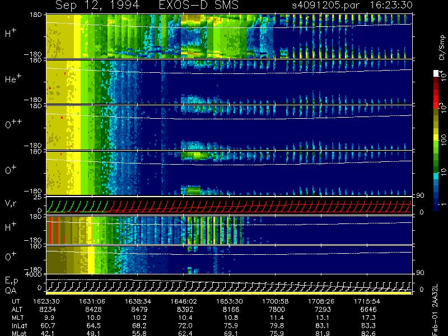Select the UT value "1638:34"

click(x=138, y=301)
